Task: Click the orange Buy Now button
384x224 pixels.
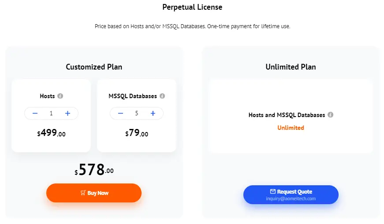Action: (94, 193)
